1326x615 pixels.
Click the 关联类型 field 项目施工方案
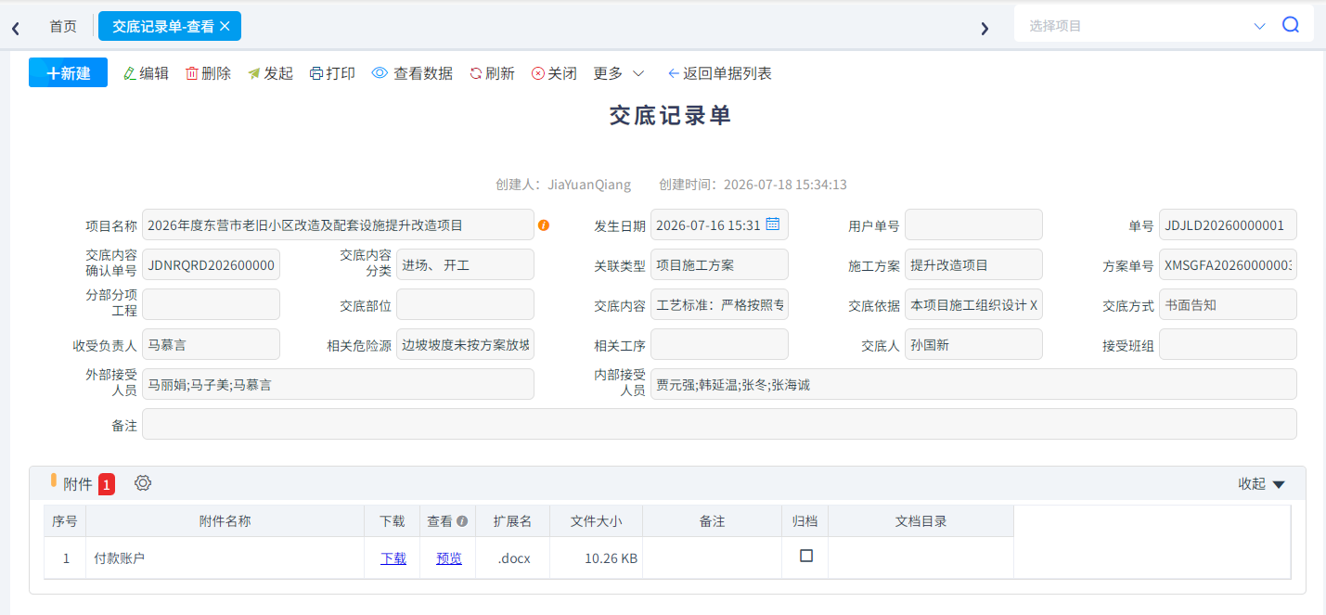(719, 264)
